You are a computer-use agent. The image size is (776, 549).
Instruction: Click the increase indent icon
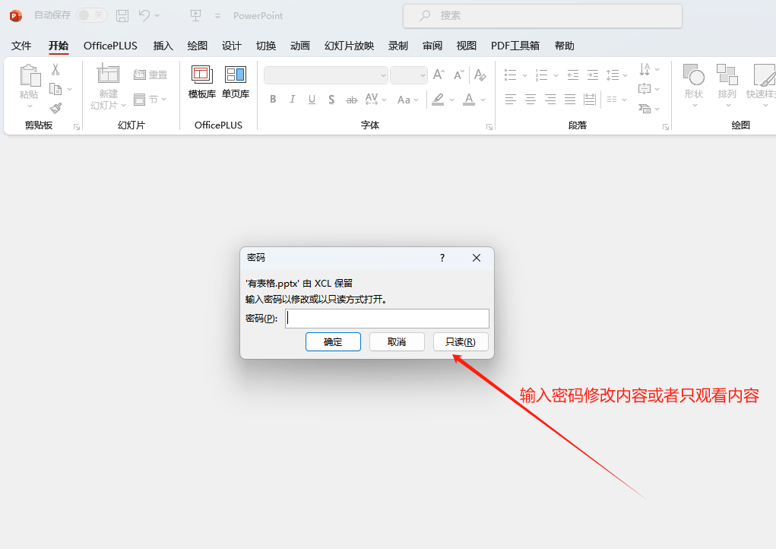[x=592, y=75]
